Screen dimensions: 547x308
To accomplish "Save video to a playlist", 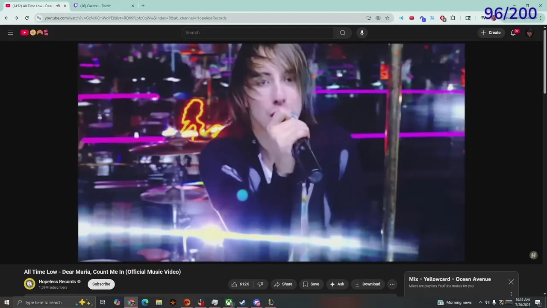I will 311,284.
